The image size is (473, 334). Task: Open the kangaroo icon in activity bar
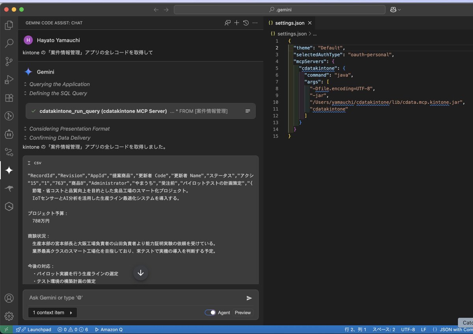(x=9, y=188)
